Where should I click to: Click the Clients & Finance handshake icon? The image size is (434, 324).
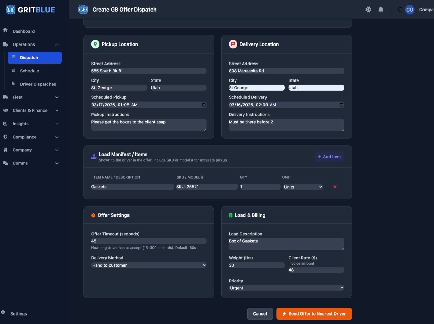(5, 110)
